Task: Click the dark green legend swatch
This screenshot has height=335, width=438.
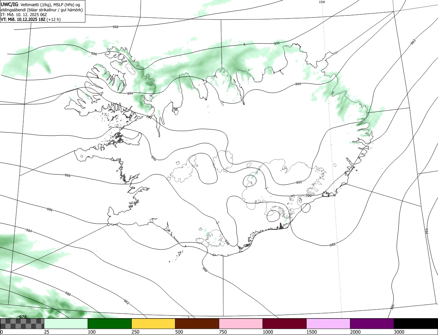Action: click(110, 324)
